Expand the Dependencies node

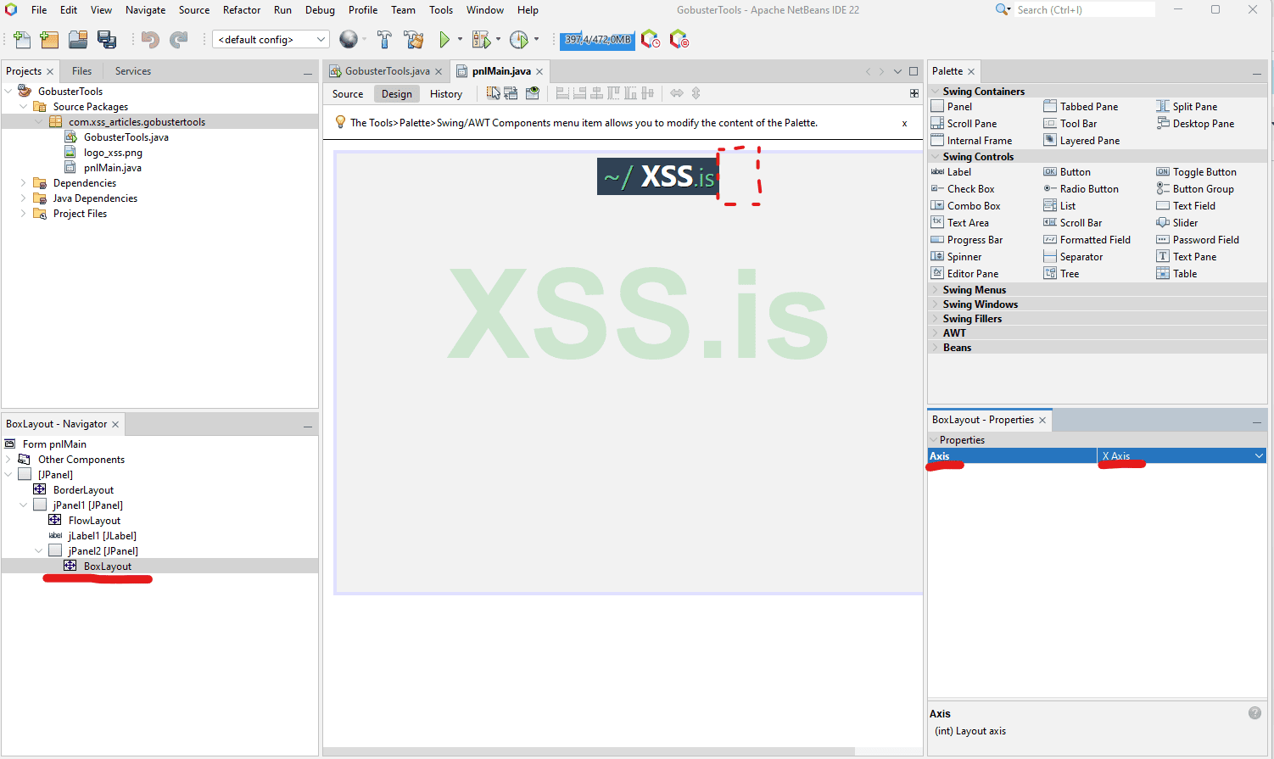[x=24, y=183]
